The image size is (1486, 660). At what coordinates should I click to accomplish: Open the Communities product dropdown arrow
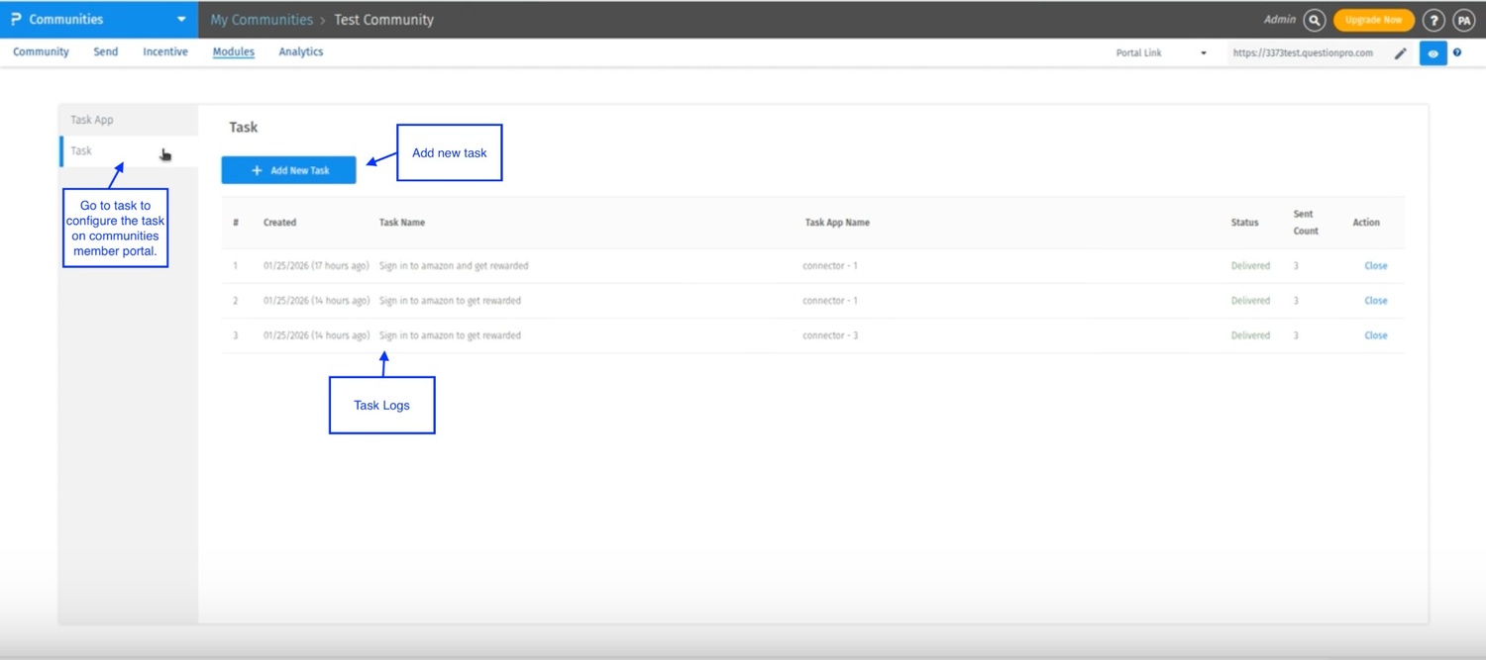181,19
